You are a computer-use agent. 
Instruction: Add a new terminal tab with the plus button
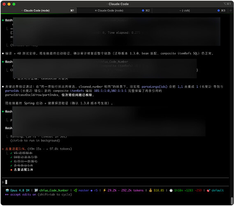(x=231, y=10)
